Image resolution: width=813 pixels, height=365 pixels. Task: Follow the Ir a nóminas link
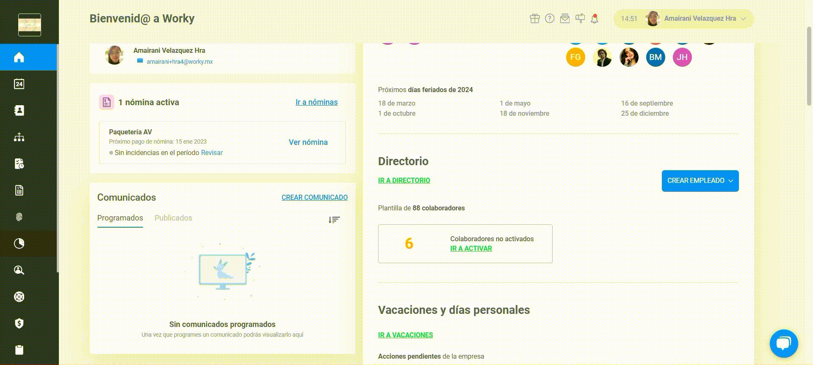tap(316, 102)
